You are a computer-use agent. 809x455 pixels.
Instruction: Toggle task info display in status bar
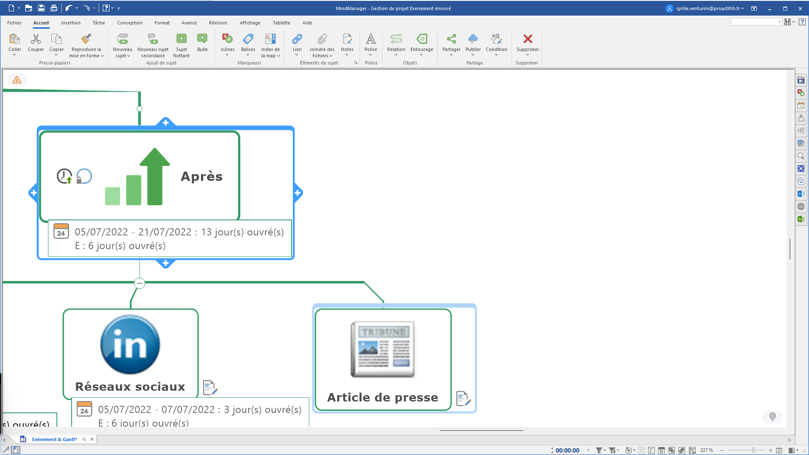coord(662,450)
